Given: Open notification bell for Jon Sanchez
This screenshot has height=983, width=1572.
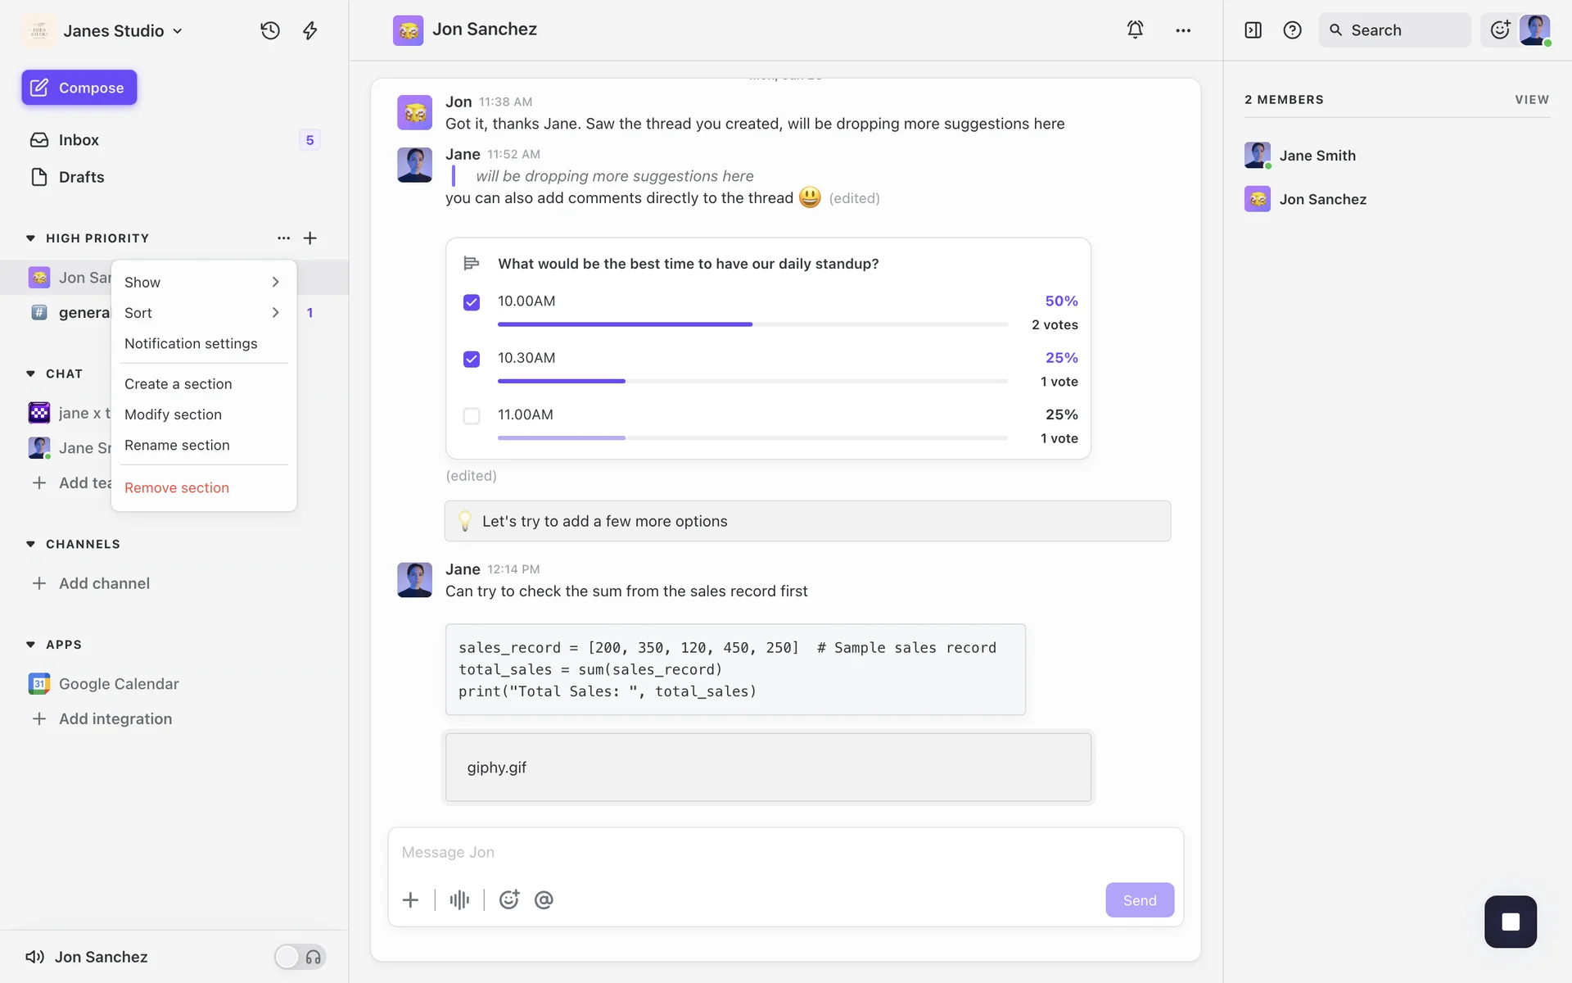Looking at the screenshot, I should click(1135, 30).
